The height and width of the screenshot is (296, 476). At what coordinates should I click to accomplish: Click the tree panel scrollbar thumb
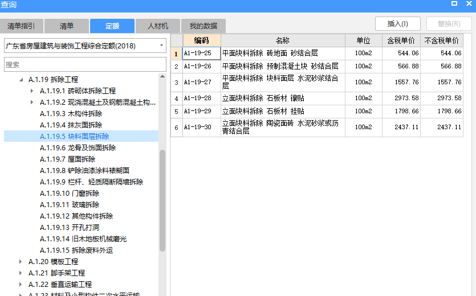[x=162, y=200]
